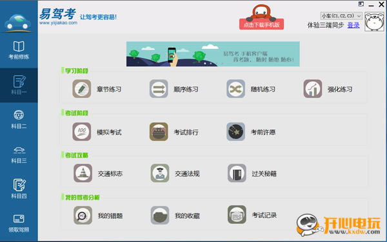Click 点击下载手机版 download button
Viewport: 387px width, 242px height.
[261, 24]
